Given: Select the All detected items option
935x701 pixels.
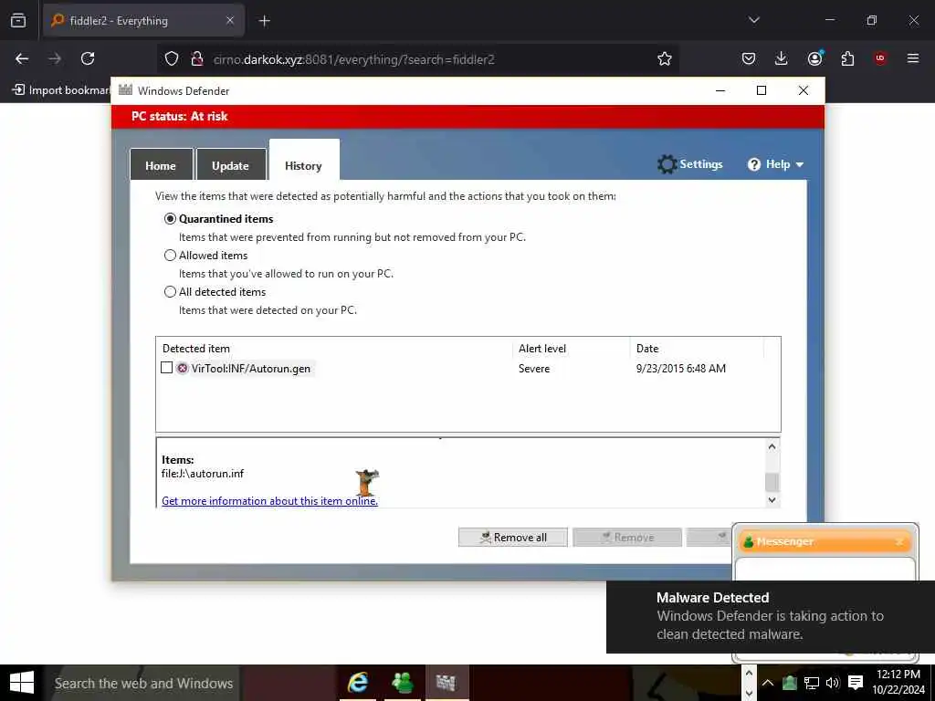Looking at the screenshot, I should [170, 291].
